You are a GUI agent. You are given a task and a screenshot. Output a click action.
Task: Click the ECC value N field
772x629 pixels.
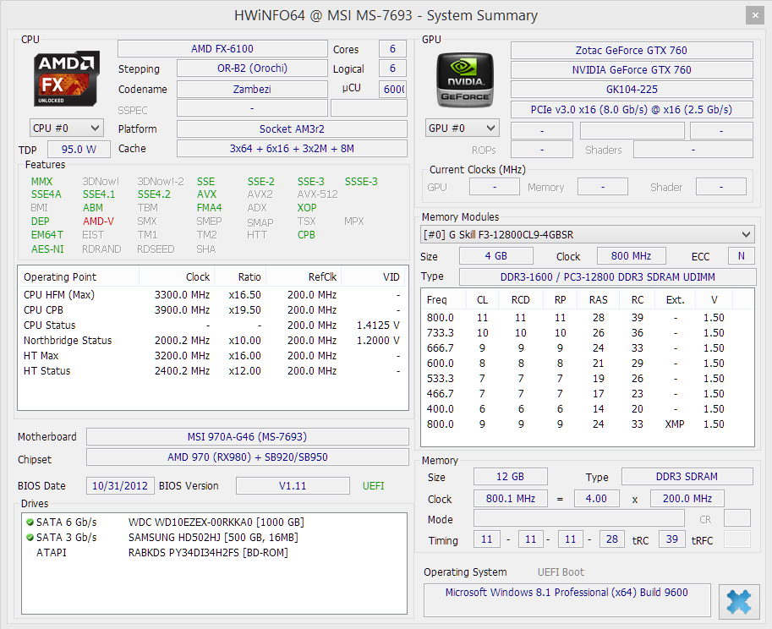741,256
